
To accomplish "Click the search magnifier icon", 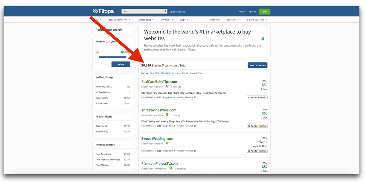I will coord(165,11).
